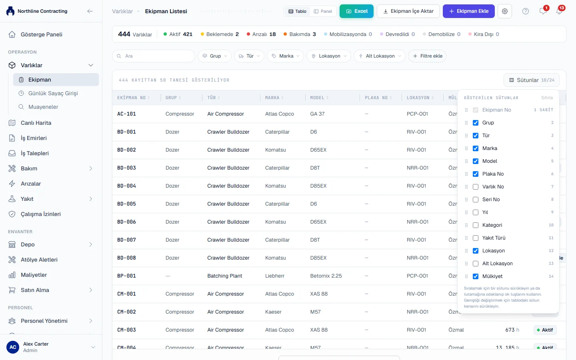576x360 pixels.
Task: Open the help question mark icon
Action: 526,11
